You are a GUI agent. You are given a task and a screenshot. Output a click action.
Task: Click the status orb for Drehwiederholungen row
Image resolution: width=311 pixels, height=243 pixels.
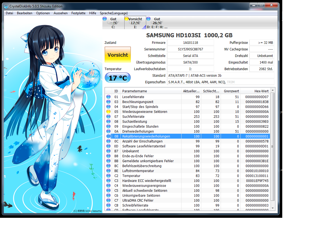click(x=108, y=131)
